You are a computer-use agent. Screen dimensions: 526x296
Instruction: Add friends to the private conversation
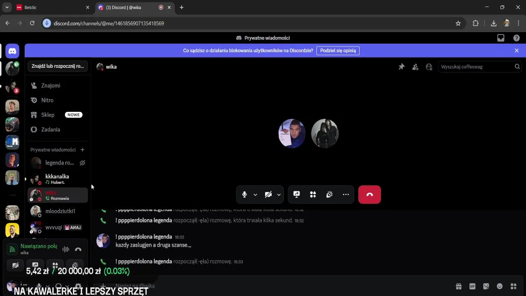(415, 67)
